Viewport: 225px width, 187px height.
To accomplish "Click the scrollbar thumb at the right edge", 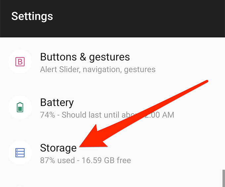I will click(223, 179).
